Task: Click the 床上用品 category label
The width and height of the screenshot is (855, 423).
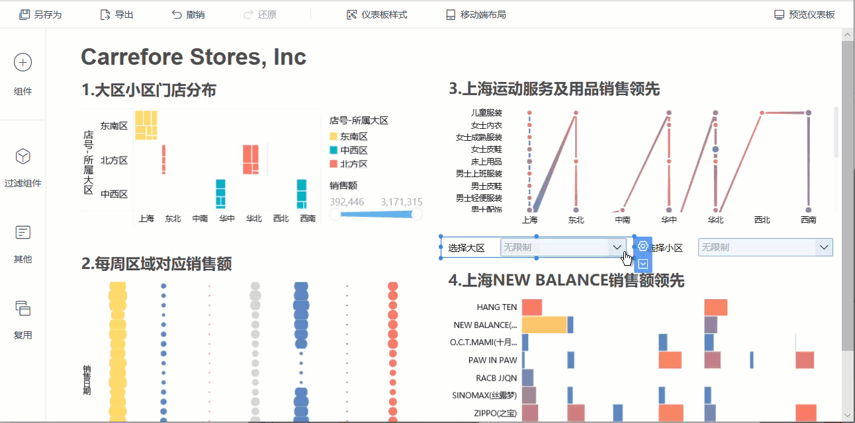Action: tap(486, 161)
